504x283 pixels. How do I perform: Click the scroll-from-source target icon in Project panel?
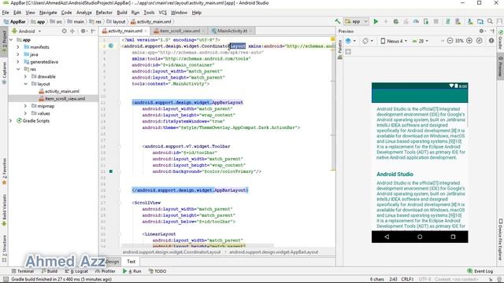[x=64, y=31]
